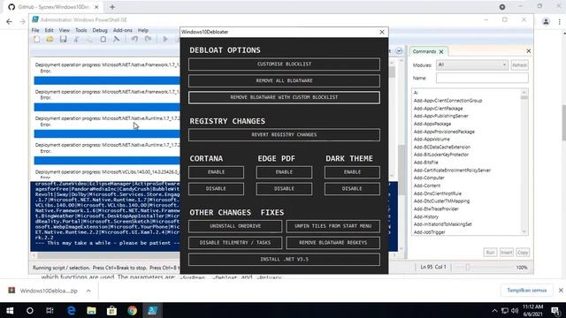Disable Cortana
Viewport: 566px width, 318px height.
tap(216, 189)
